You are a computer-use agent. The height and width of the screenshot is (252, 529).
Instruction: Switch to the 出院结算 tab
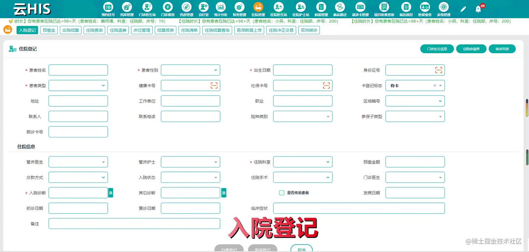pyautogui.click(x=70, y=30)
